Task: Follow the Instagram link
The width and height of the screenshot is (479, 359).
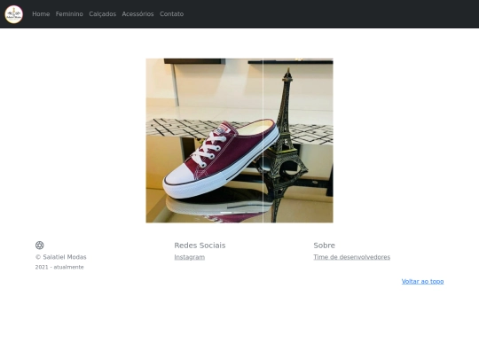Action: tap(190, 257)
